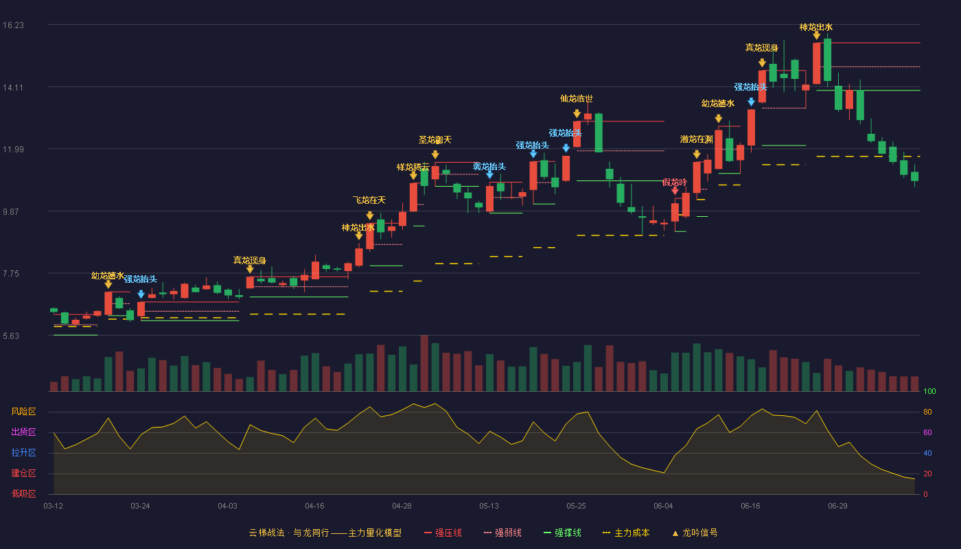Viewport: 961px width, 549px height.
Task: Click the 16.23 price axis label
Action: 13,25
